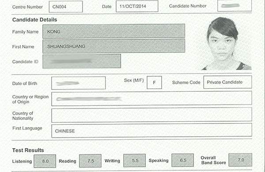The width and height of the screenshot is (265, 172).
Task: Select the First Language field CHINESE
Action: 151,131
